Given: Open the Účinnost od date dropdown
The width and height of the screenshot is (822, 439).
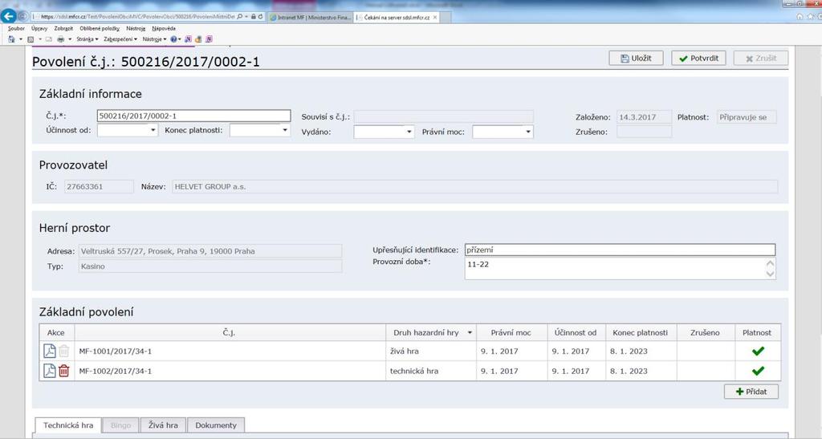Looking at the screenshot, I should click(153, 130).
